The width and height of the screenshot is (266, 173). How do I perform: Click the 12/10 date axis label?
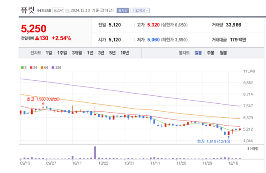pyautogui.click(x=233, y=163)
